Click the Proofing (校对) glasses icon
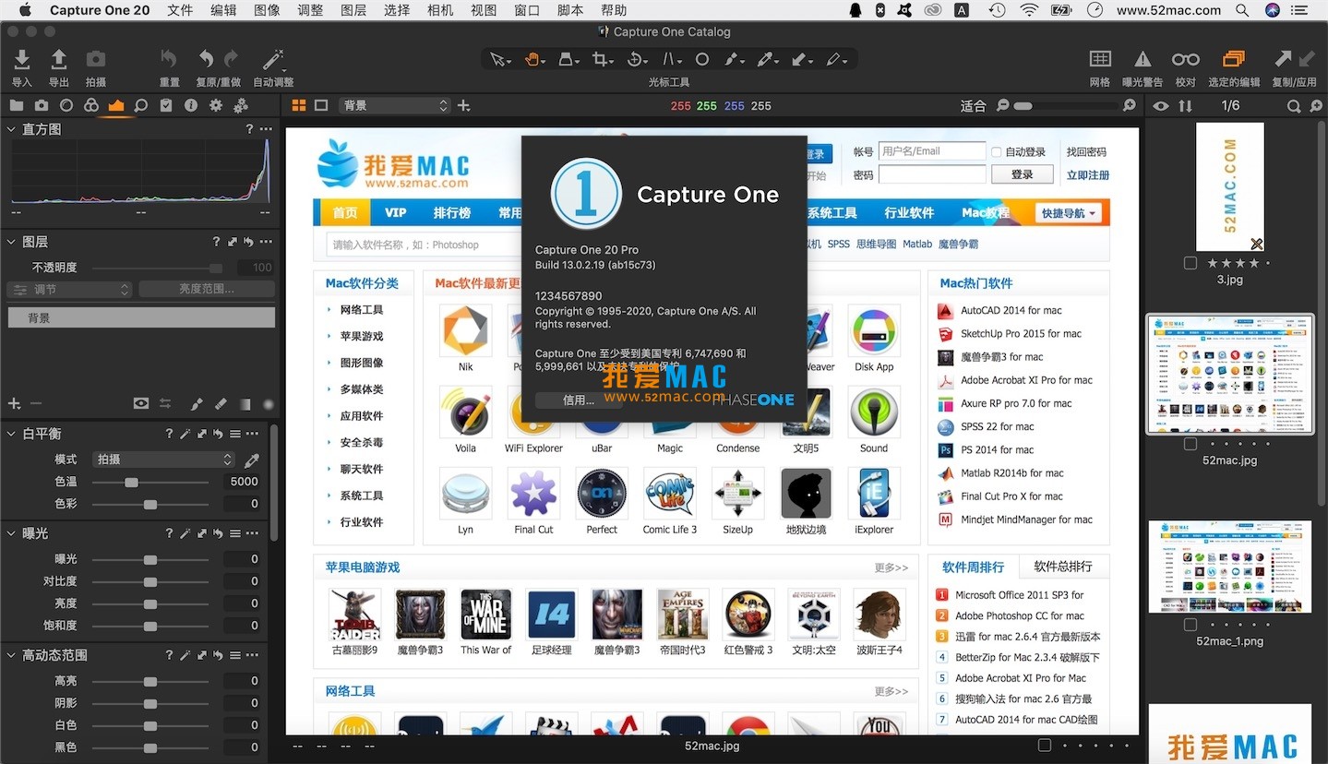This screenshot has width=1328, height=764. (1185, 59)
